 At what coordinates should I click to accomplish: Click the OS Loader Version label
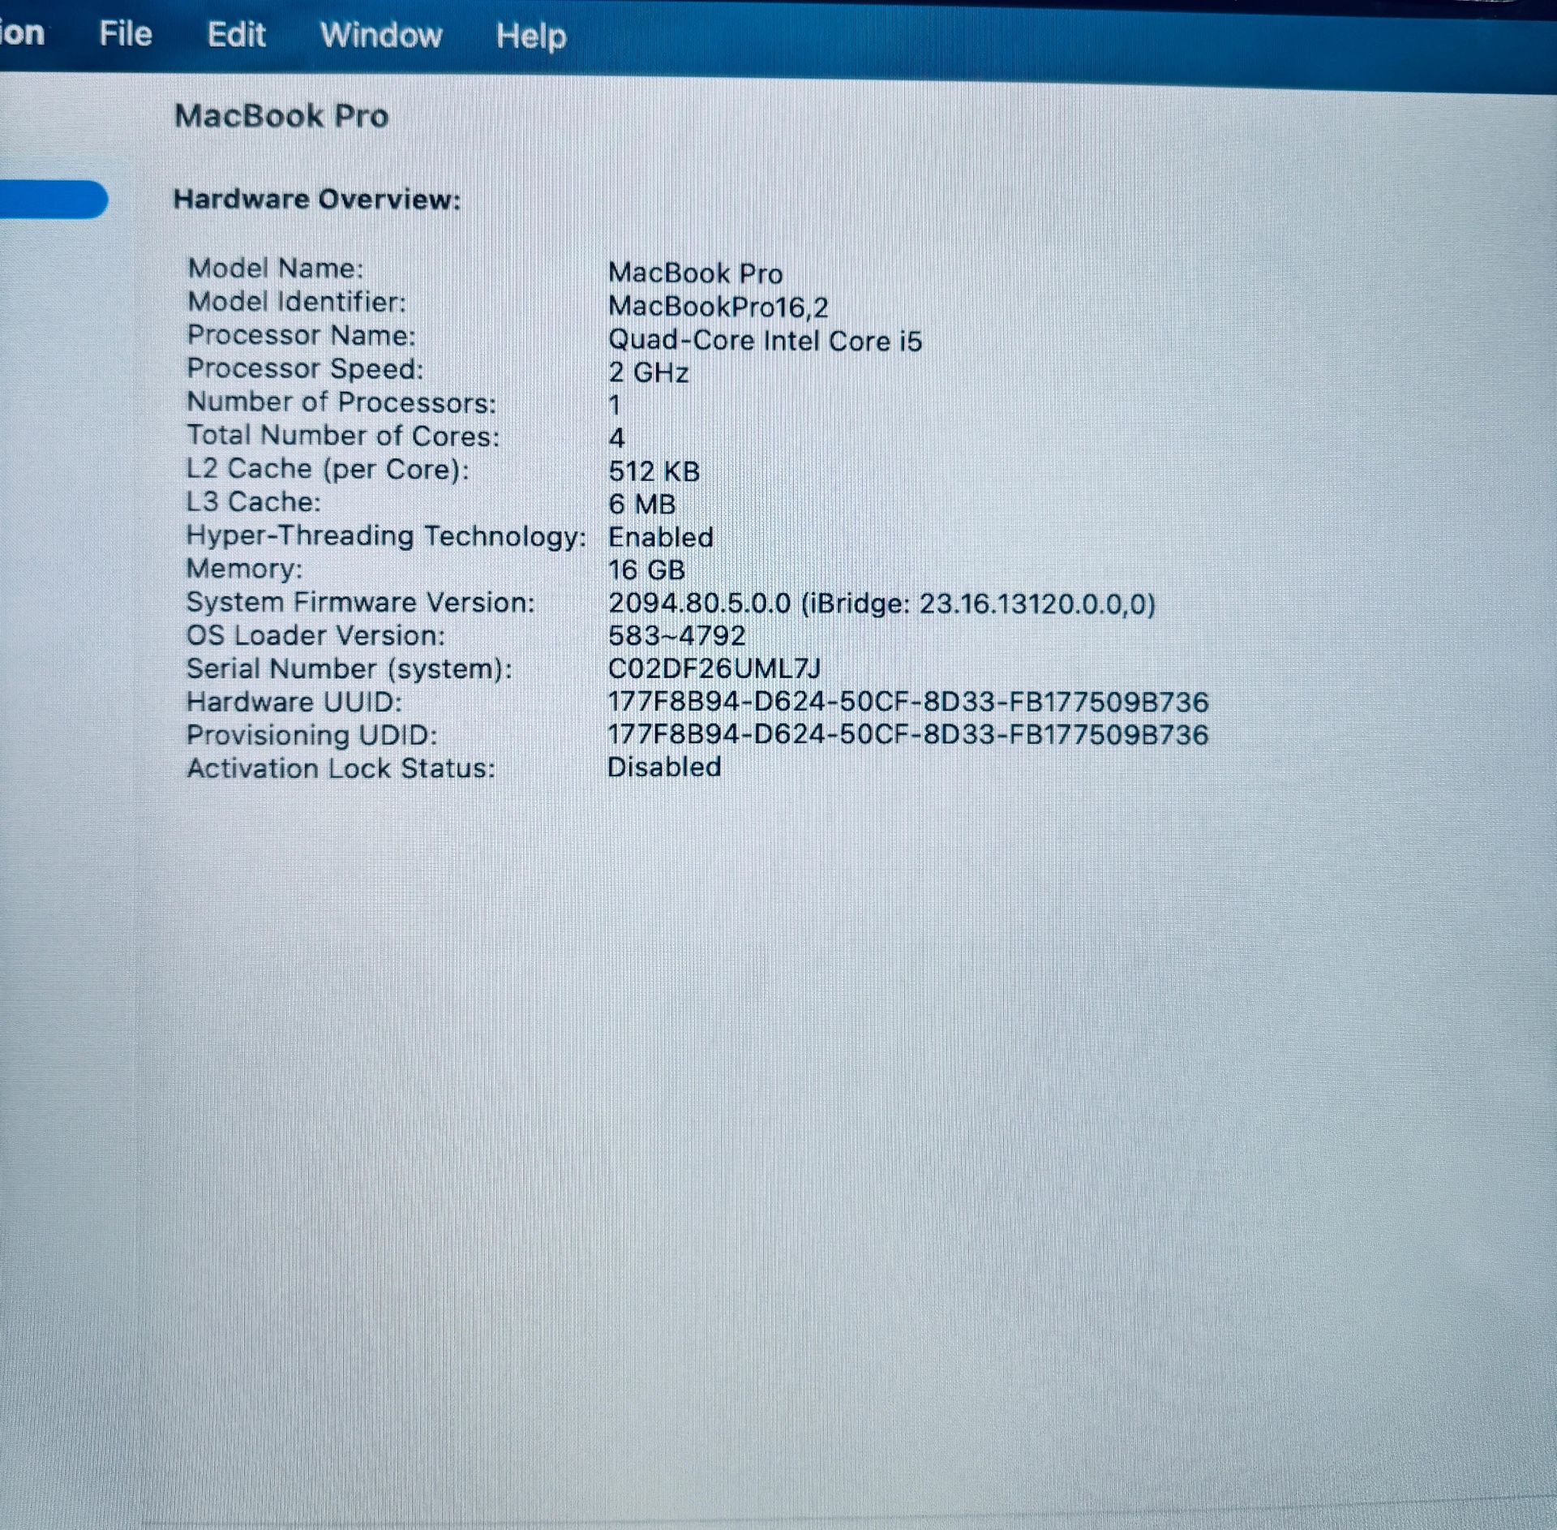click(315, 635)
